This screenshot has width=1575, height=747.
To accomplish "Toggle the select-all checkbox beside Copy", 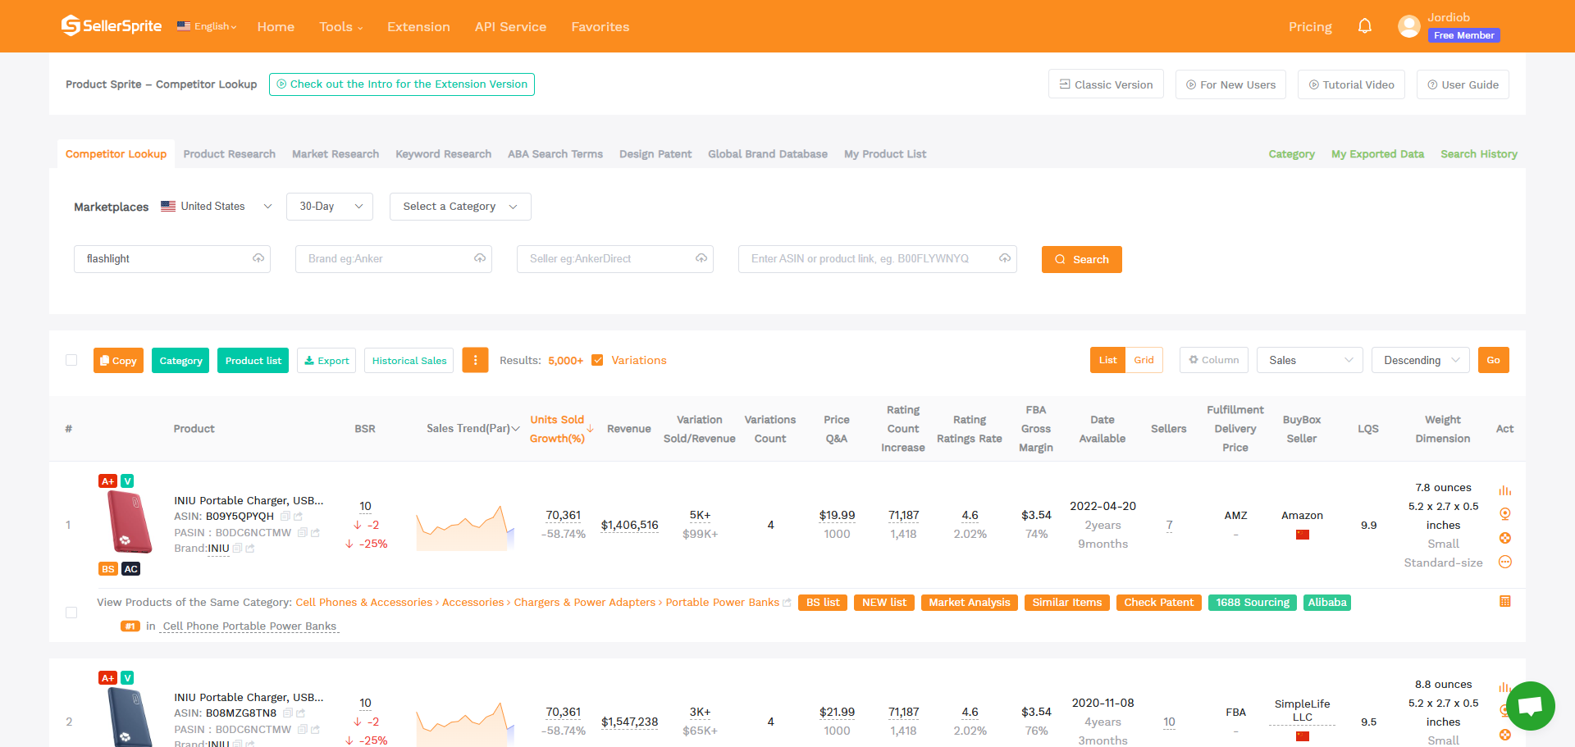I will [x=71, y=360].
